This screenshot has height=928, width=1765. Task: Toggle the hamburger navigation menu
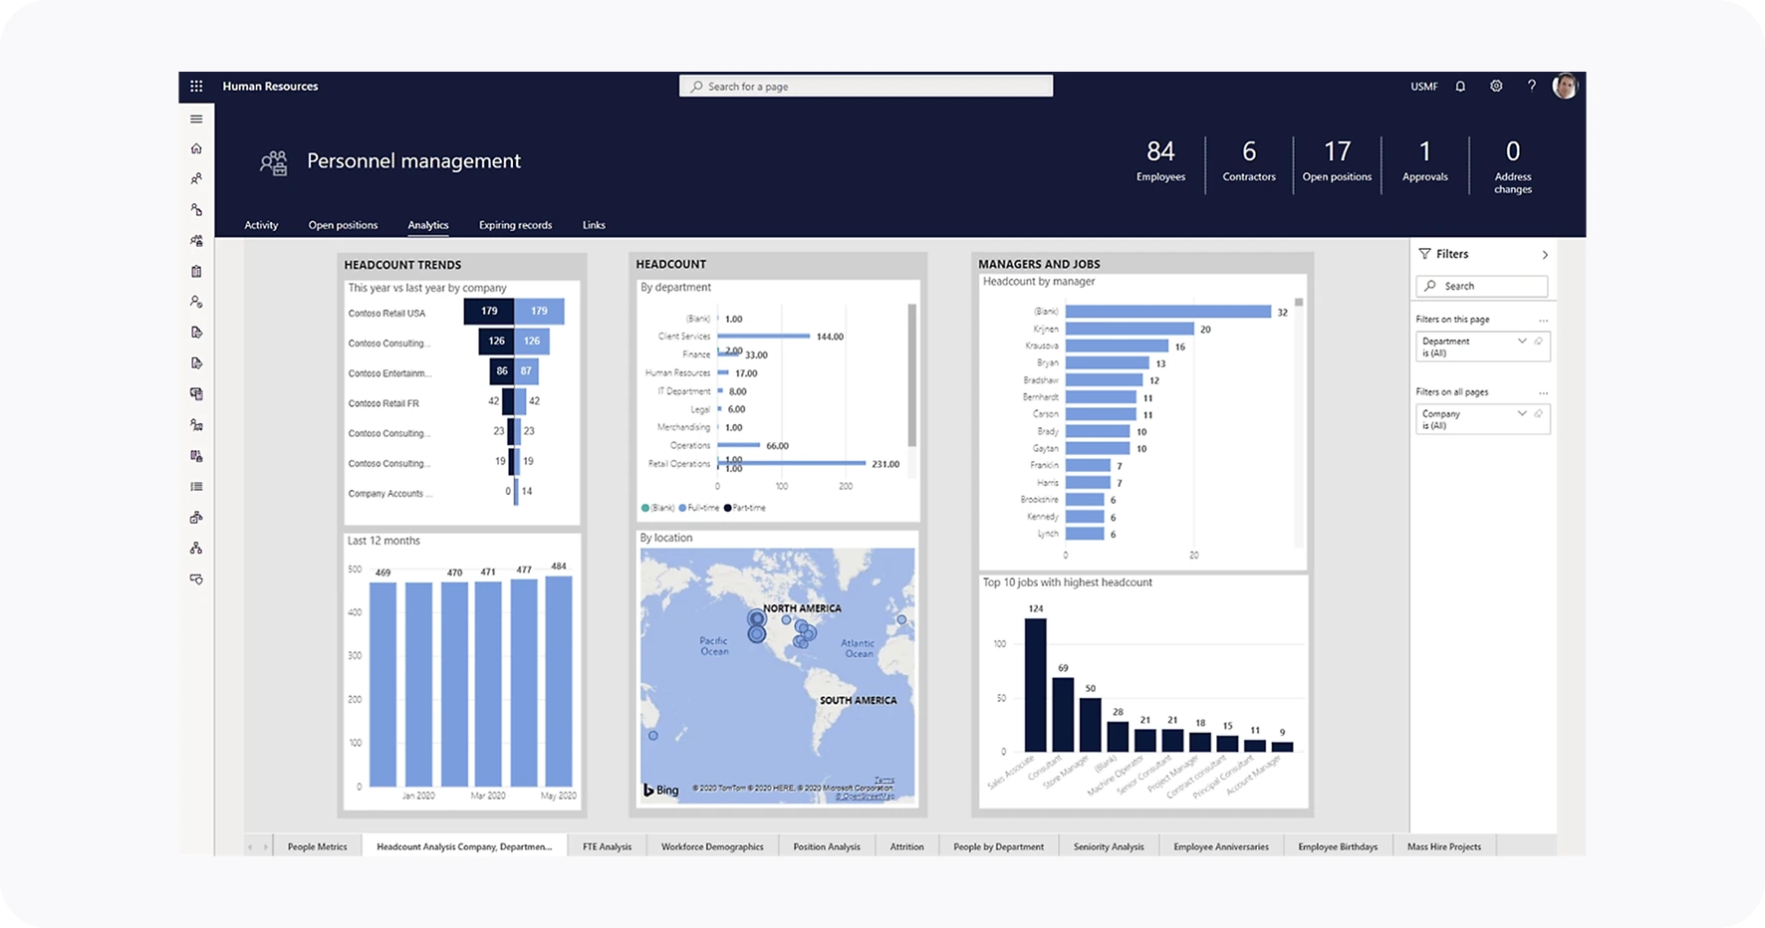pyautogui.click(x=196, y=118)
